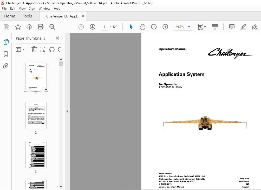Viewport: 261px width, 190px height.
Task: Click the 49.7% zoom value field
Action: 180,27
